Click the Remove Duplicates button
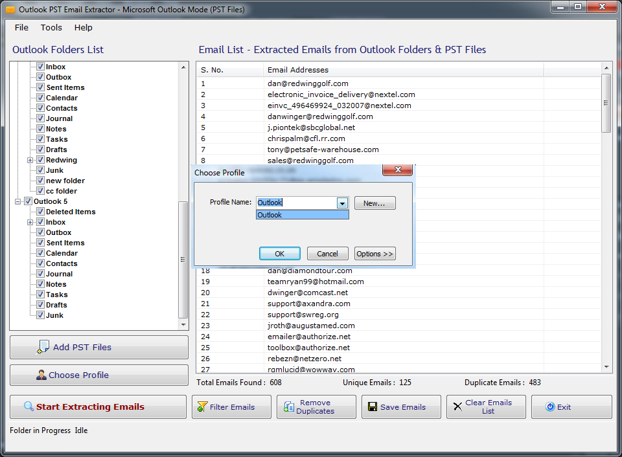The width and height of the screenshot is (622, 457). (316, 407)
